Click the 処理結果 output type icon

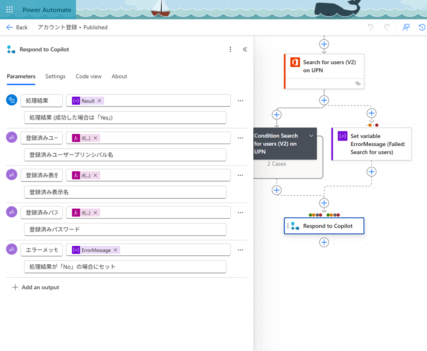[x=12, y=100]
